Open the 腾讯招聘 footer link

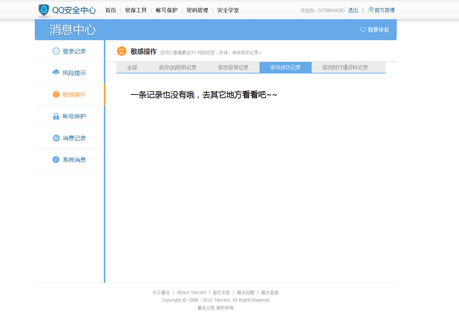pos(246,293)
